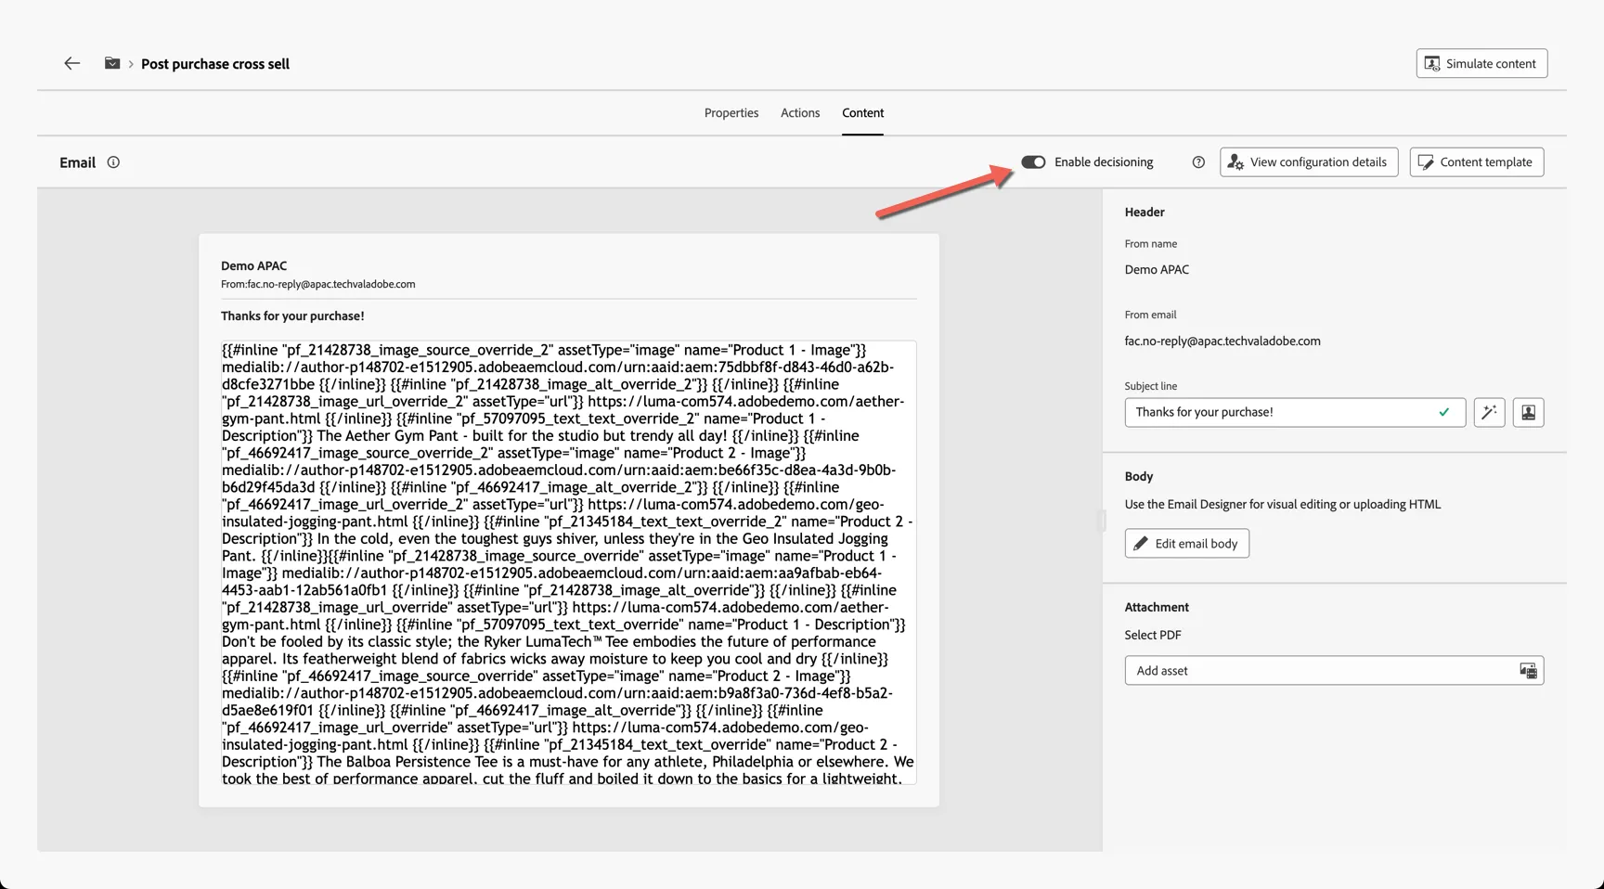Open View configuration details

[1309, 162]
